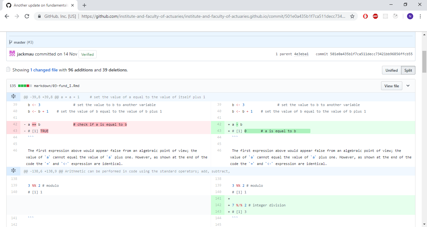Screen dimensions: 427x227
Task: Click '96 additions' text
Action: pos(80,70)
